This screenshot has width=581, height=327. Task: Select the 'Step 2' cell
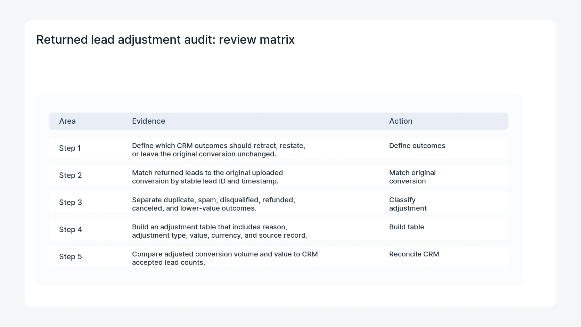coord(70,175)
